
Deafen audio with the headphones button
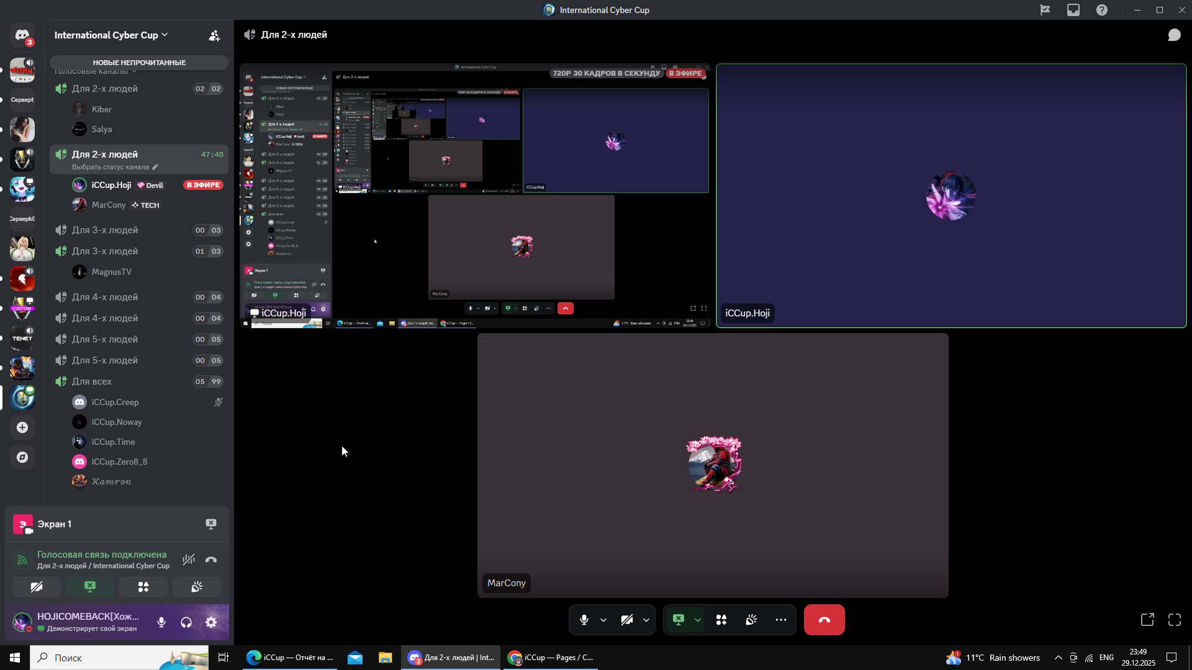pyautogui.click(x=186, y=622)
